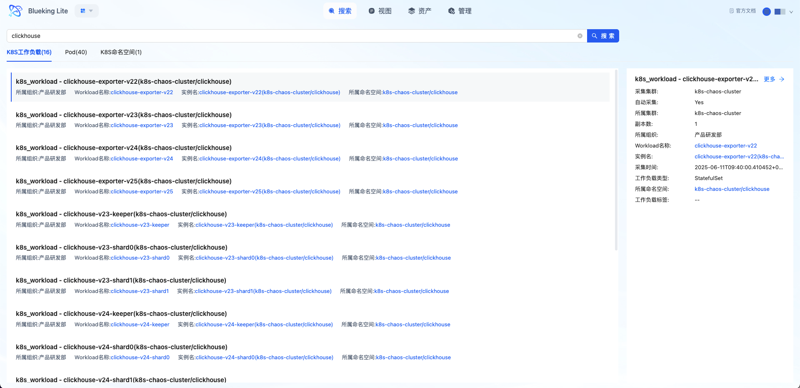800x388 pixels.
Task: Click 实例名 link of exporter-v23 row
Action: (x=270, y=125)
